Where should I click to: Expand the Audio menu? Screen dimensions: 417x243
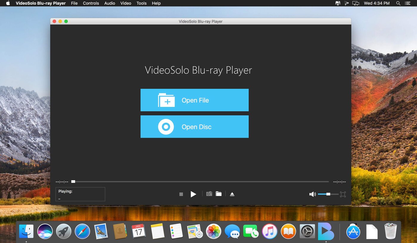click(x=110, y=3)
